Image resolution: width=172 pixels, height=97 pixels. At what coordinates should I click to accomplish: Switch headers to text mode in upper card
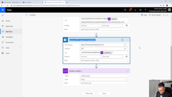[127, 25]
